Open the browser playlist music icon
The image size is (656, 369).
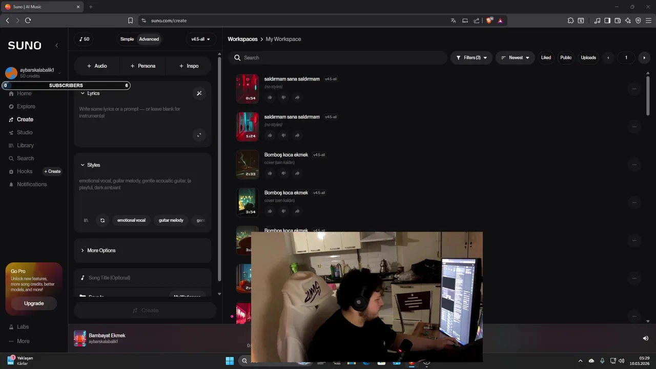tap(597, 20)
